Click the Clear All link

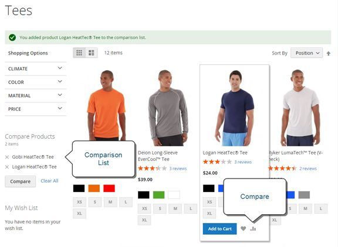tap(49, 181)
